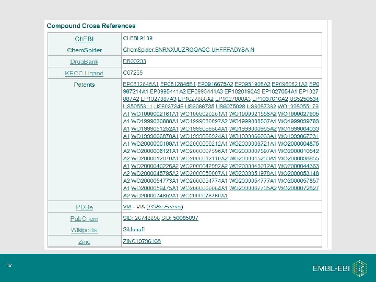Open patent WO2000050007A1
Image resolution: width=376 pixels, height=282 pixels.
coord(204,173)
